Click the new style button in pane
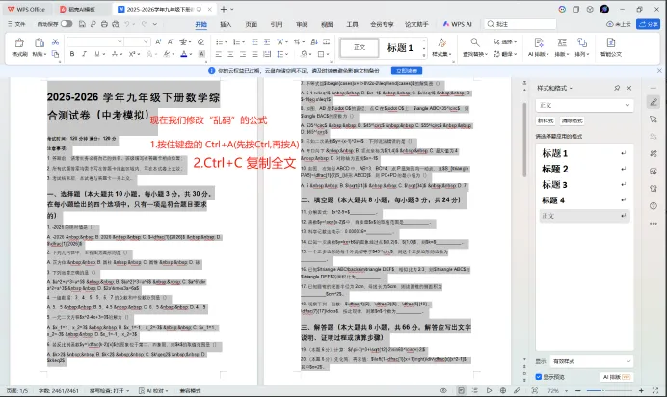 (546, 120)
